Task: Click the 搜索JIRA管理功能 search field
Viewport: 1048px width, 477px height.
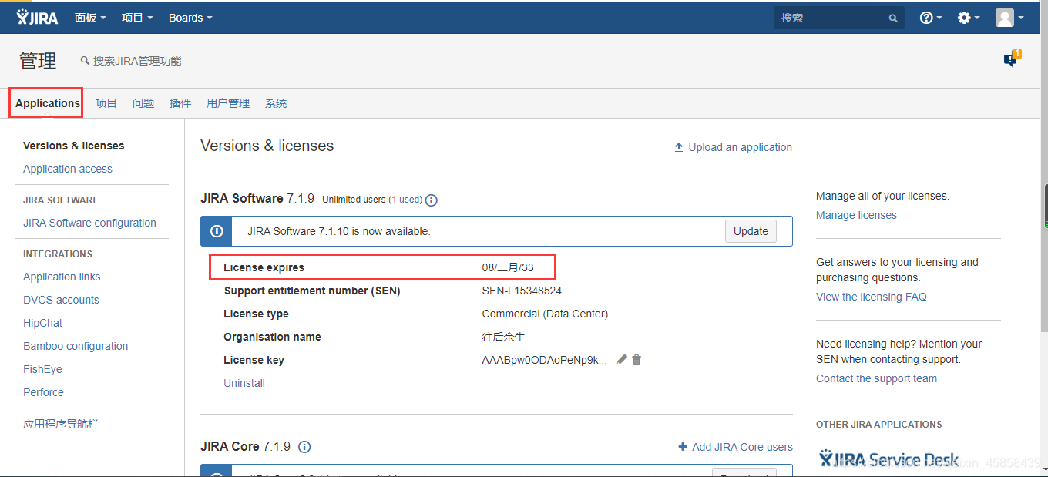Action: [x=137, y=61]
